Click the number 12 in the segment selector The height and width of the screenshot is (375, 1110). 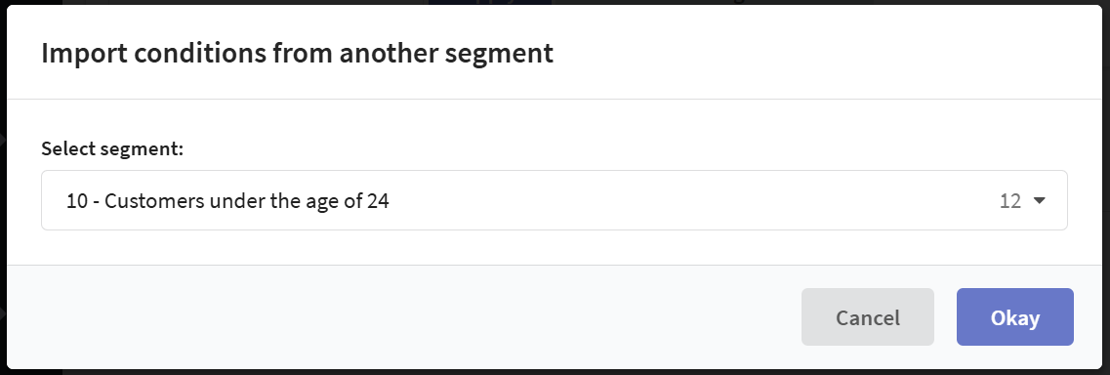point(1010,201)
